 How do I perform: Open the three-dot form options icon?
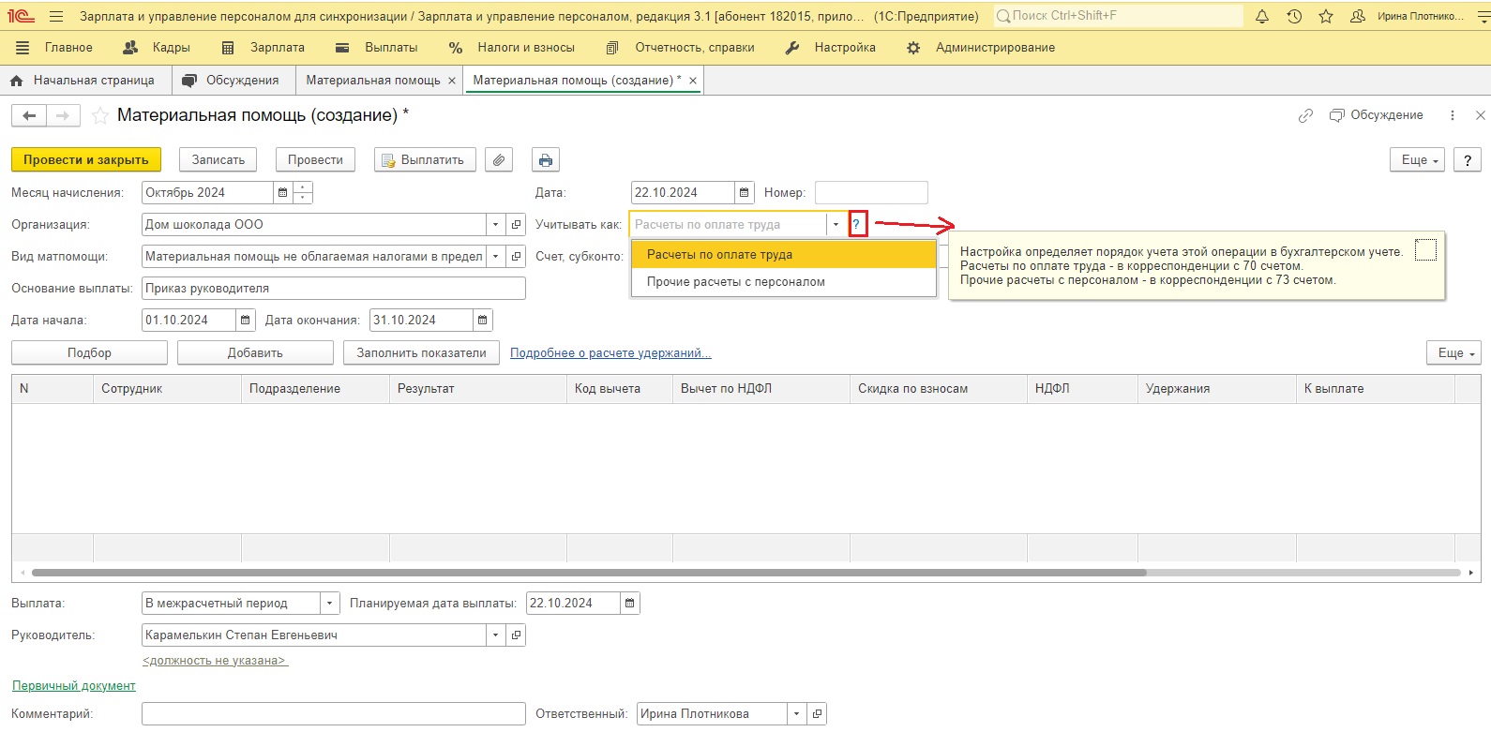tap(1452, 115)
